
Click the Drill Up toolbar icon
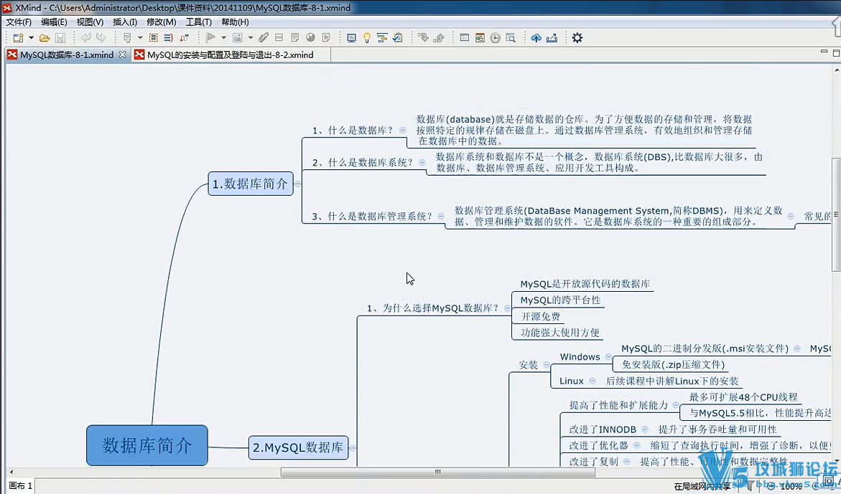(x=439, y=37)
